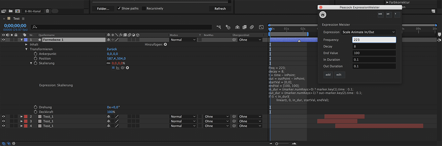Viewport: 442px width, 146px height.
Task: Click the Refresh button
Action: coord(220,9)
